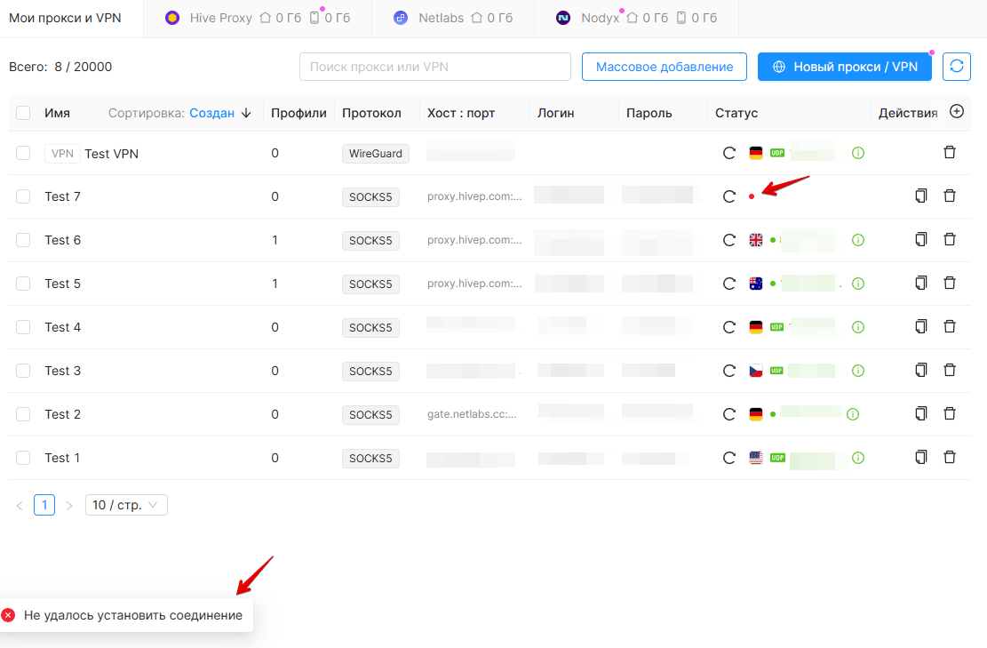Image resolution: width=987 pixels, height=648 pixels.
Task: Recheck connection status for Test 7
Action: [728, 196]
